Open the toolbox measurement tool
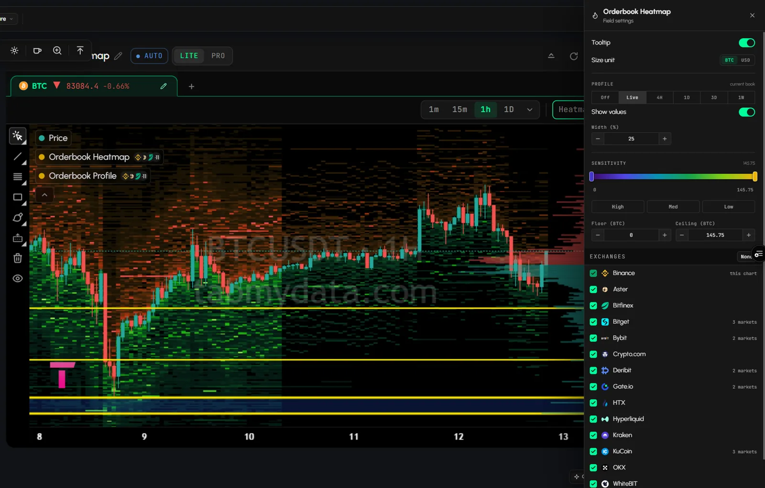The height and width of the screenshot is (488, 765). 18,238
